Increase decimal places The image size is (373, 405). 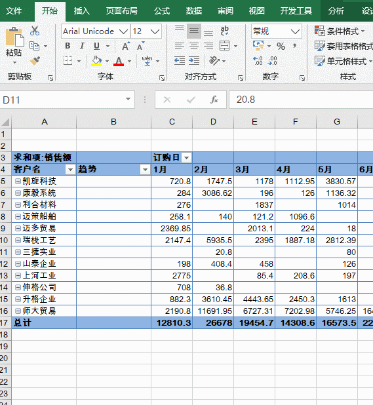click(x=258, y=61)
